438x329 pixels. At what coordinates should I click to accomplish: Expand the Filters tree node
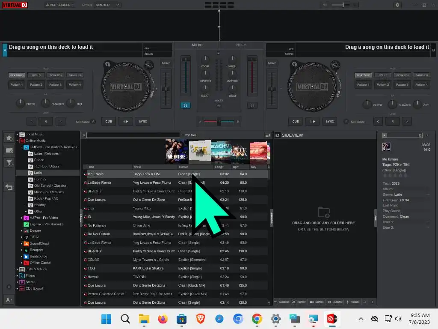click(17, 276)
